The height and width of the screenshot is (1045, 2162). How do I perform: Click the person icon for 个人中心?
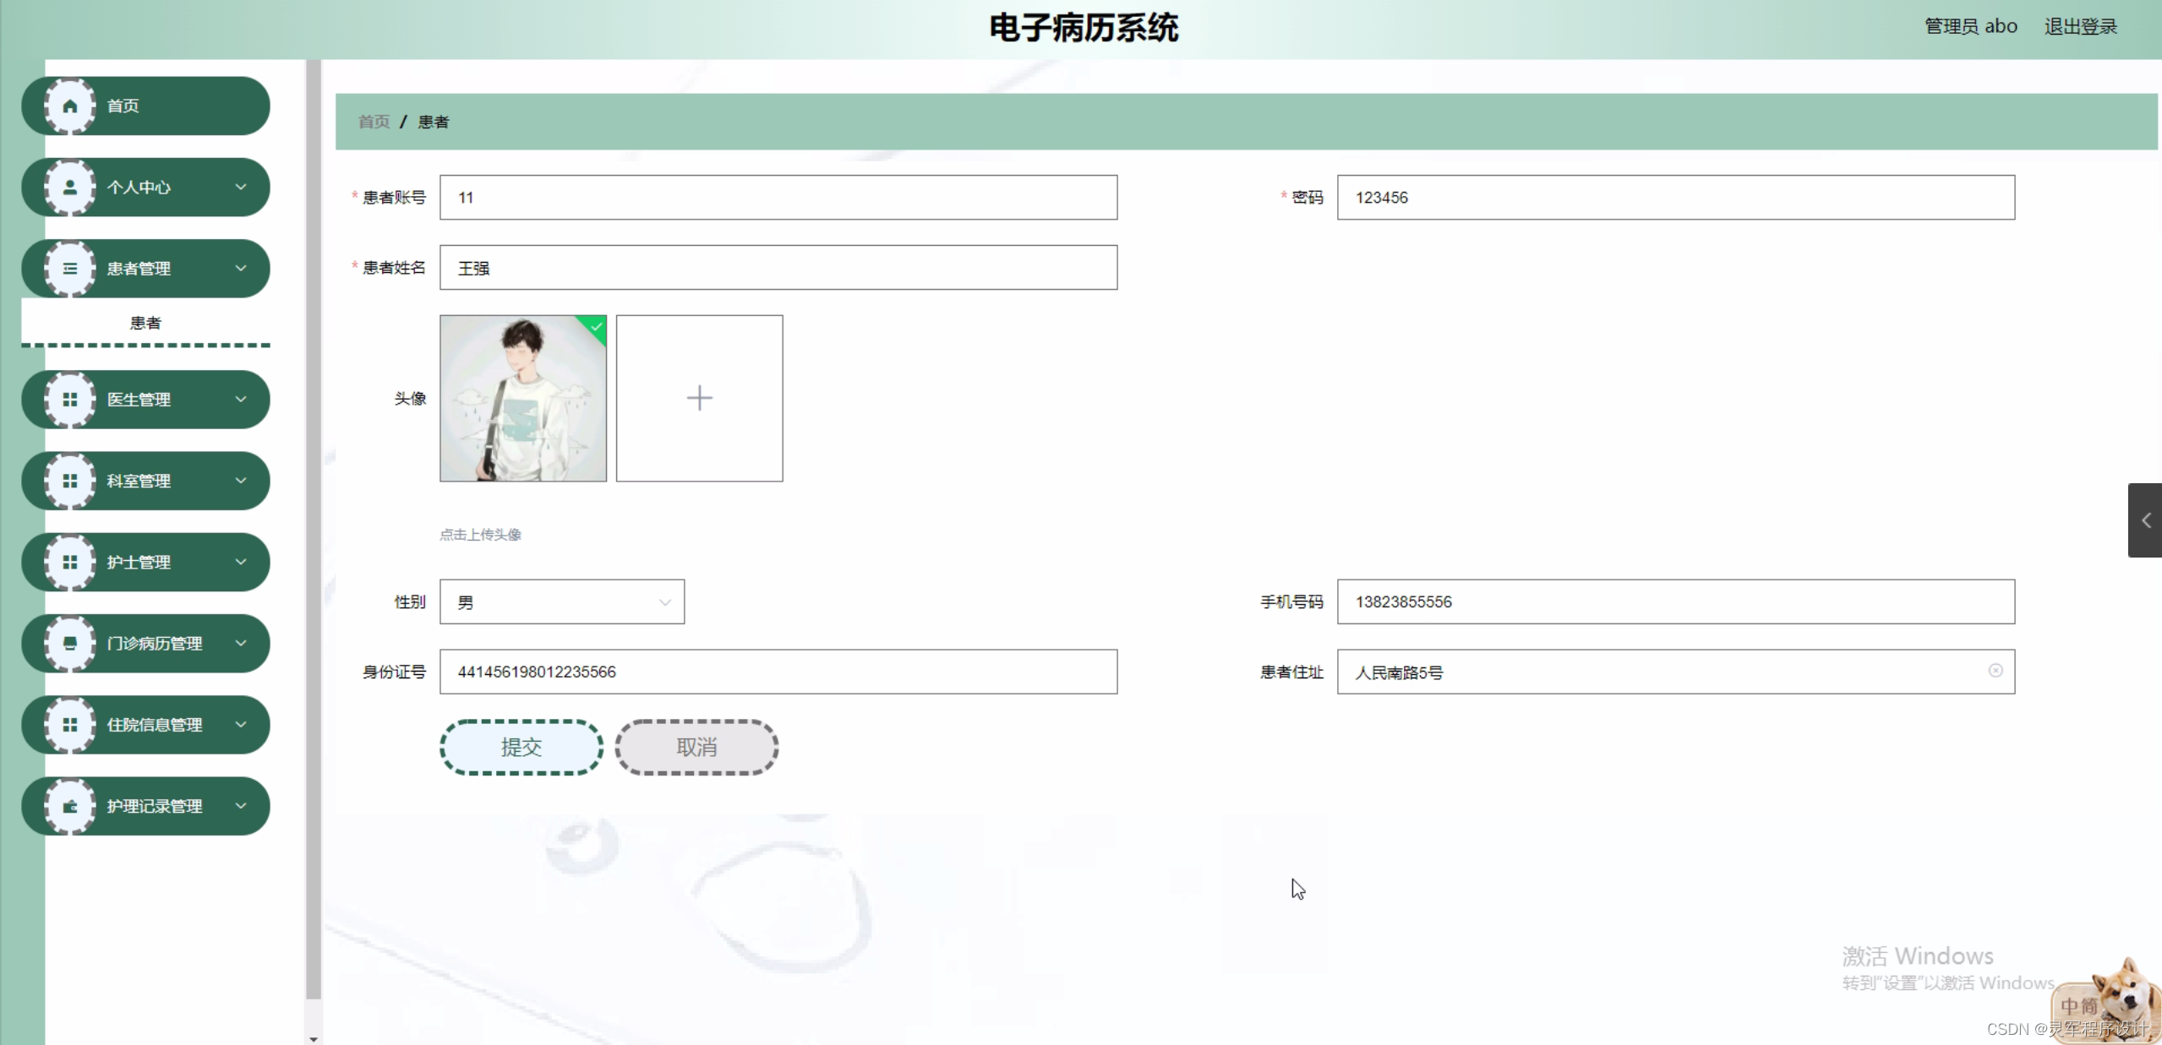point(70,188)
